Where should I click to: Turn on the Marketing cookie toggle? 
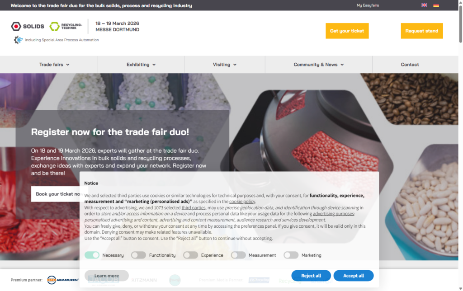coord(291,255)
